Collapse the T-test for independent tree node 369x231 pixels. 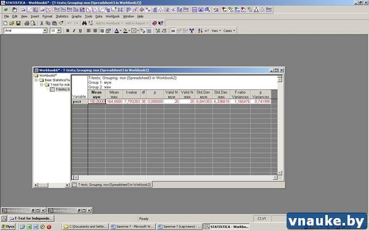41,84
